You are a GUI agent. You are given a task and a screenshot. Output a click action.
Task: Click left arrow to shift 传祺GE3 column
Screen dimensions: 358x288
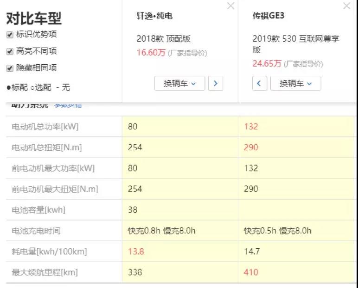click(x=259, y=83)
